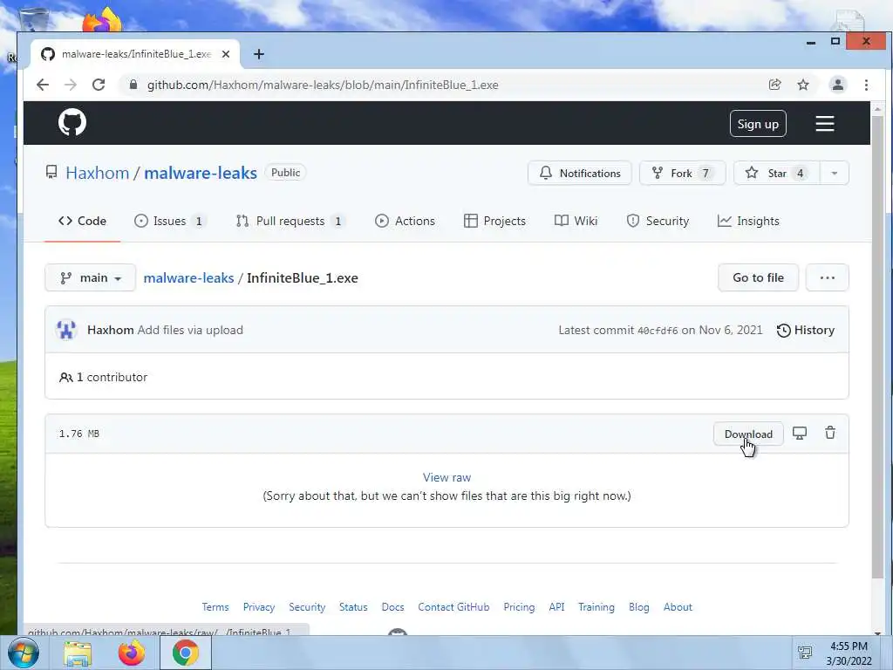
Task: Click Haxhom author name in the commit row
Action: (111, 331)
